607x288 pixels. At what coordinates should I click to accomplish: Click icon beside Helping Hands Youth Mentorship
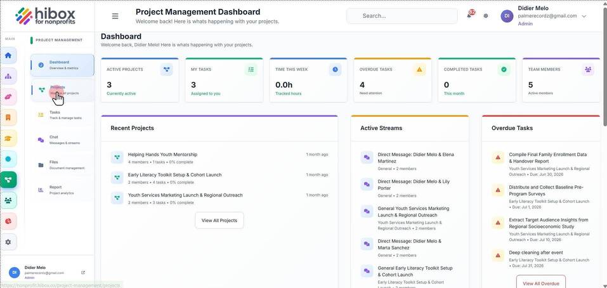[117, 157]
